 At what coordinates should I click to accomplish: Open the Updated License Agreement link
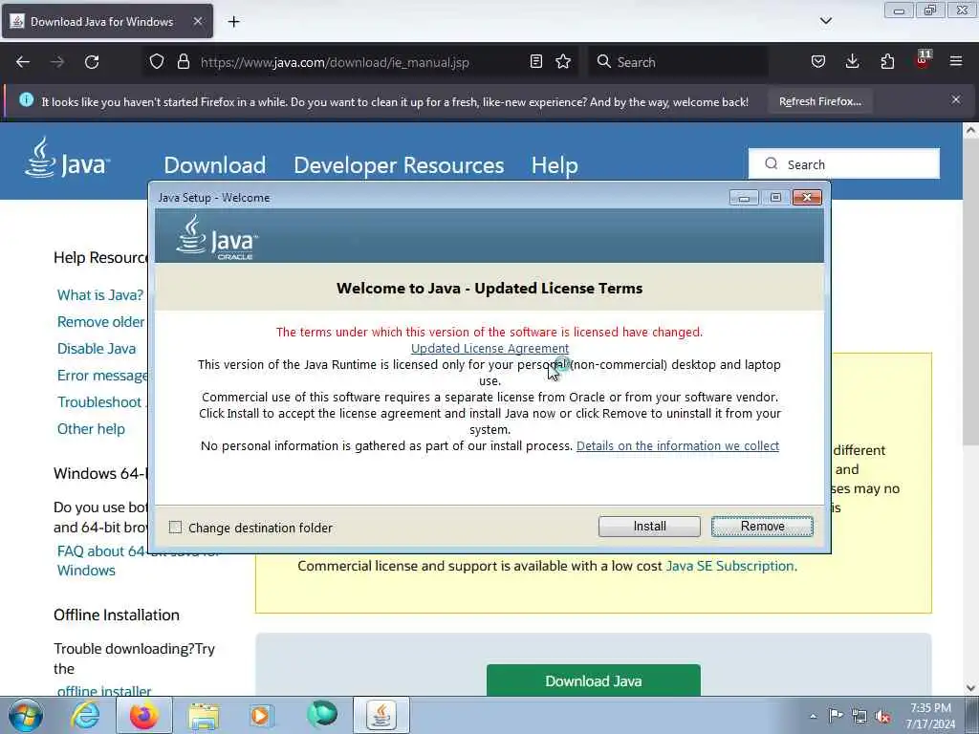(489, 348)
